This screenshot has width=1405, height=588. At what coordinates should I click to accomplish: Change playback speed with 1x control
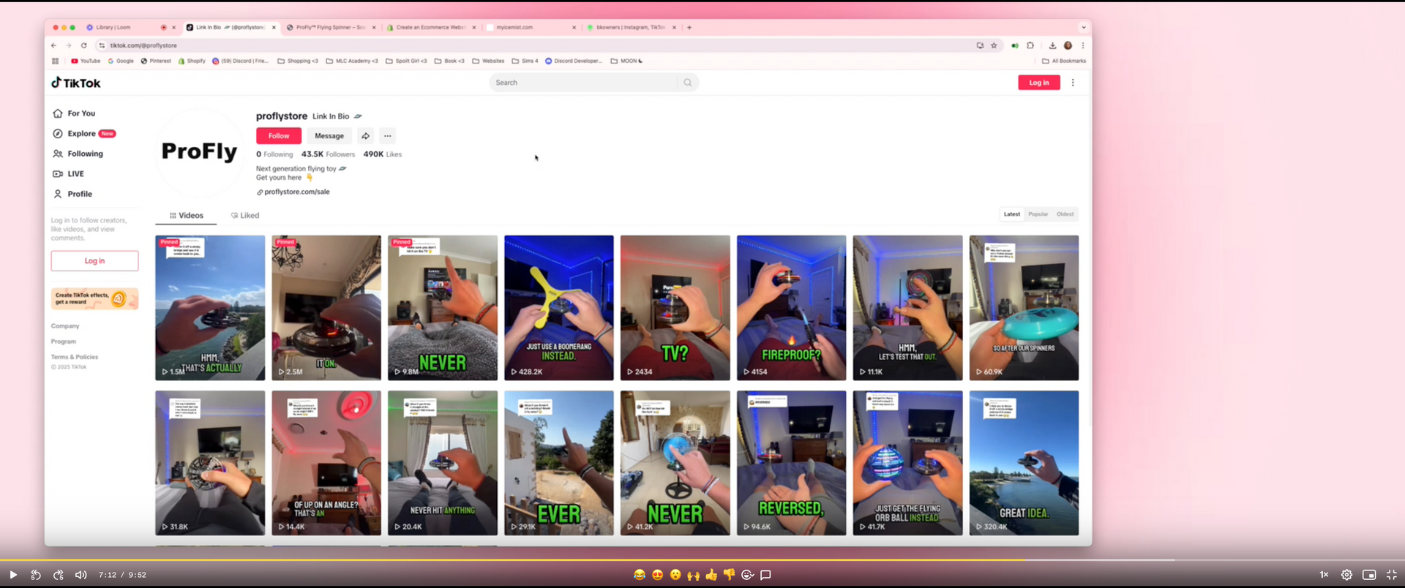(1324, 575)
